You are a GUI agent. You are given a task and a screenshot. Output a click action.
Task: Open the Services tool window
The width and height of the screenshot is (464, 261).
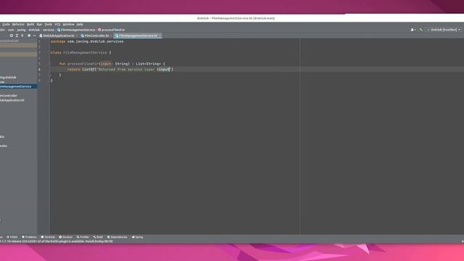point(66,237)
